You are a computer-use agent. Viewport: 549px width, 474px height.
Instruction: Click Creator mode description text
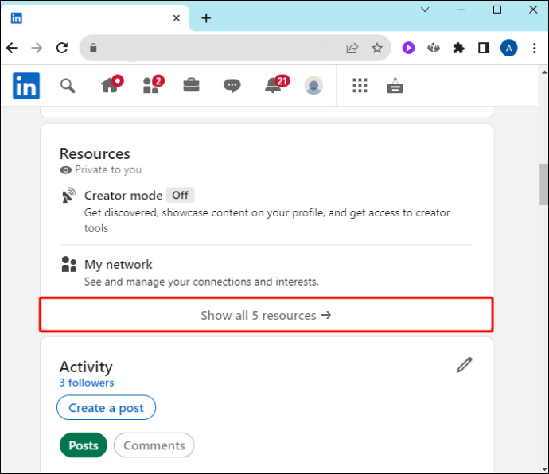coord(267,220)
